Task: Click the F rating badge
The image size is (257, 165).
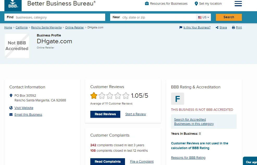Action: pyautogui.click(x=178, y=99)
